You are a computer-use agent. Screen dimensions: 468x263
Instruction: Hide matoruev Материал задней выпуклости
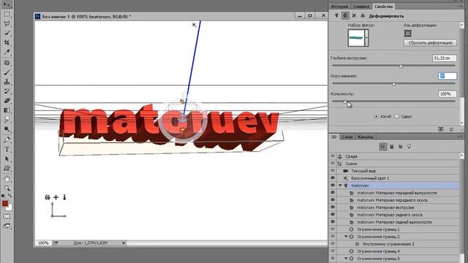pos(333,222)
